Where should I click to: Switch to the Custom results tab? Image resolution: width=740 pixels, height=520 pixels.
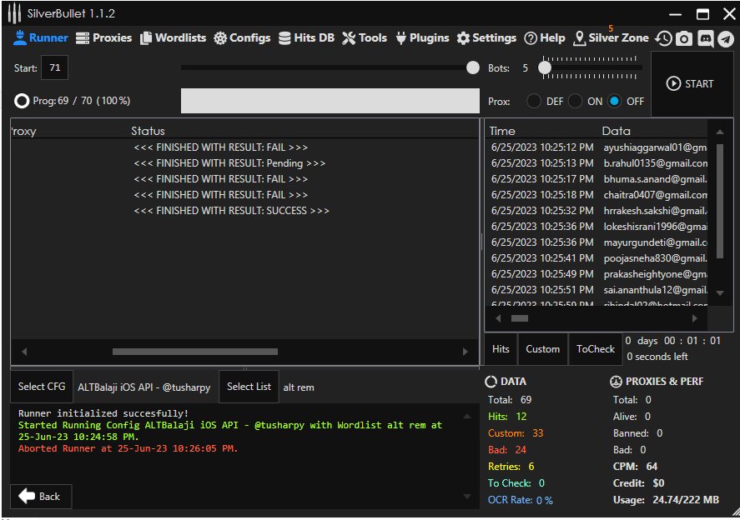543,349
